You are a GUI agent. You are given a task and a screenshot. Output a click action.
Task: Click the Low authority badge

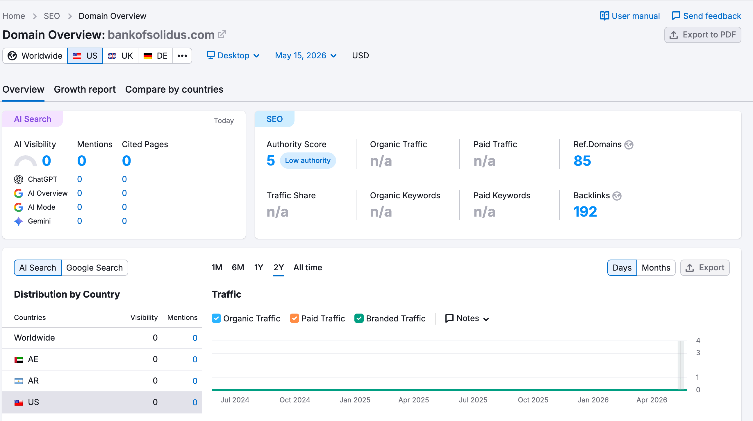coord(308,161)
